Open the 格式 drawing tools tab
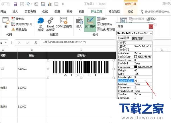Image resolution: width=171 pixels, height=123 pixels. (131, 12)
